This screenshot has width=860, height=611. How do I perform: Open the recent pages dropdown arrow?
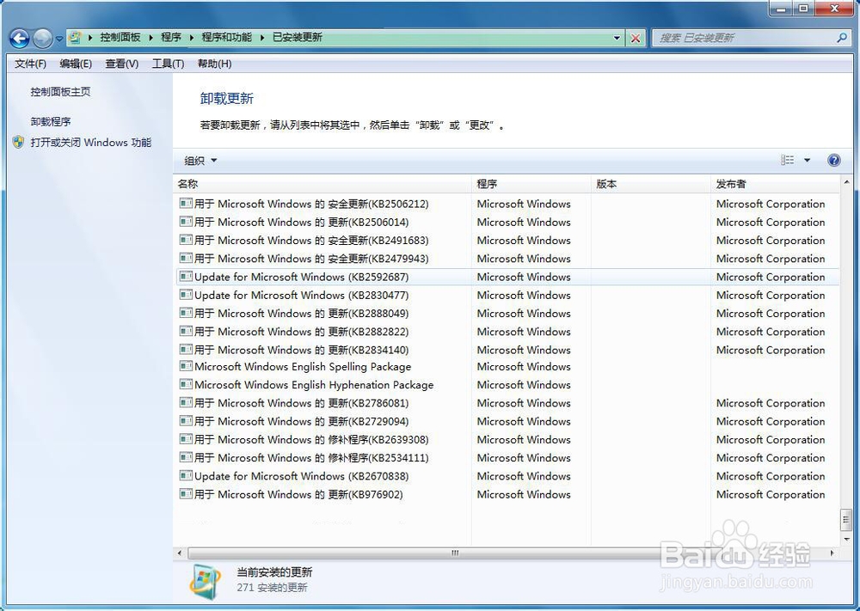59,39
